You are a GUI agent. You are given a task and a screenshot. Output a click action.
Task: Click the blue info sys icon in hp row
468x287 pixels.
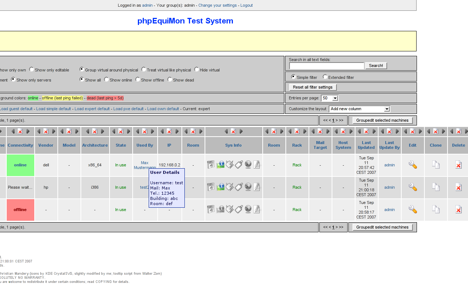[x=221, y=187]
